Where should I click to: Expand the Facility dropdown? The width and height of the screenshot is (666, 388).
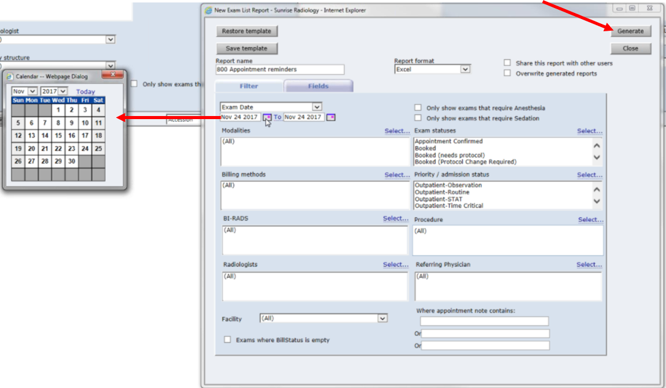pyautogui.click(x=383, y=319)
